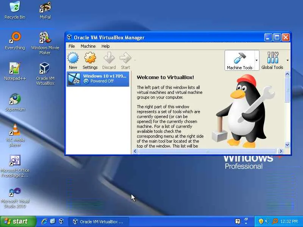
Task: Select the Everything desktop shortcut
Action: point(15,41)
